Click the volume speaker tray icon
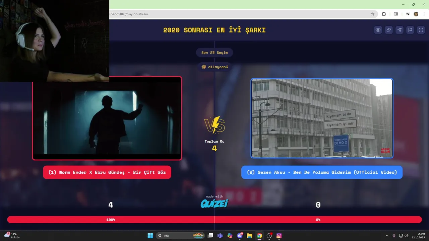The width and height of the screenshot is (429, 241). 406,236
